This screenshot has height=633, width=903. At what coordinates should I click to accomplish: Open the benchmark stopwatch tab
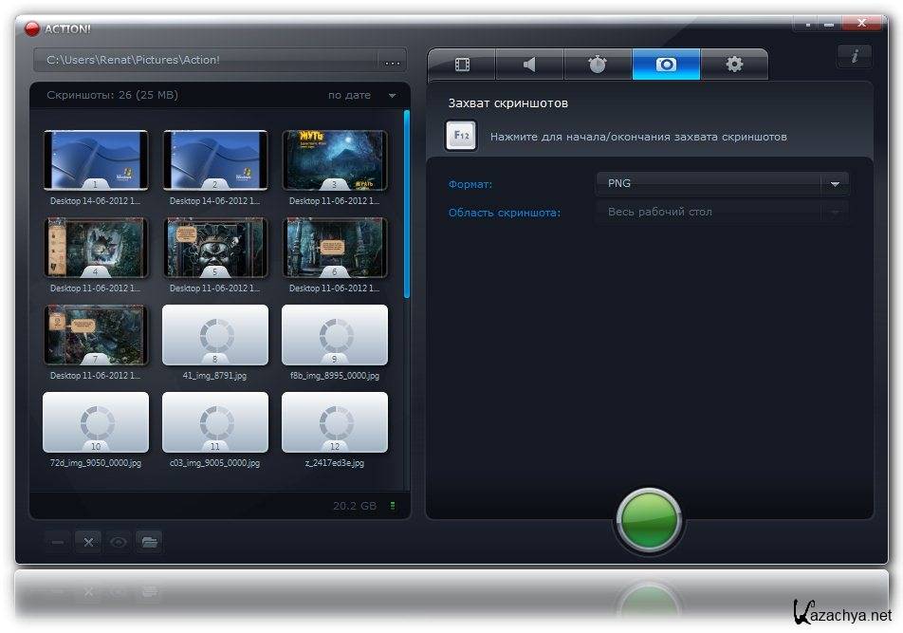pos(598,65)
